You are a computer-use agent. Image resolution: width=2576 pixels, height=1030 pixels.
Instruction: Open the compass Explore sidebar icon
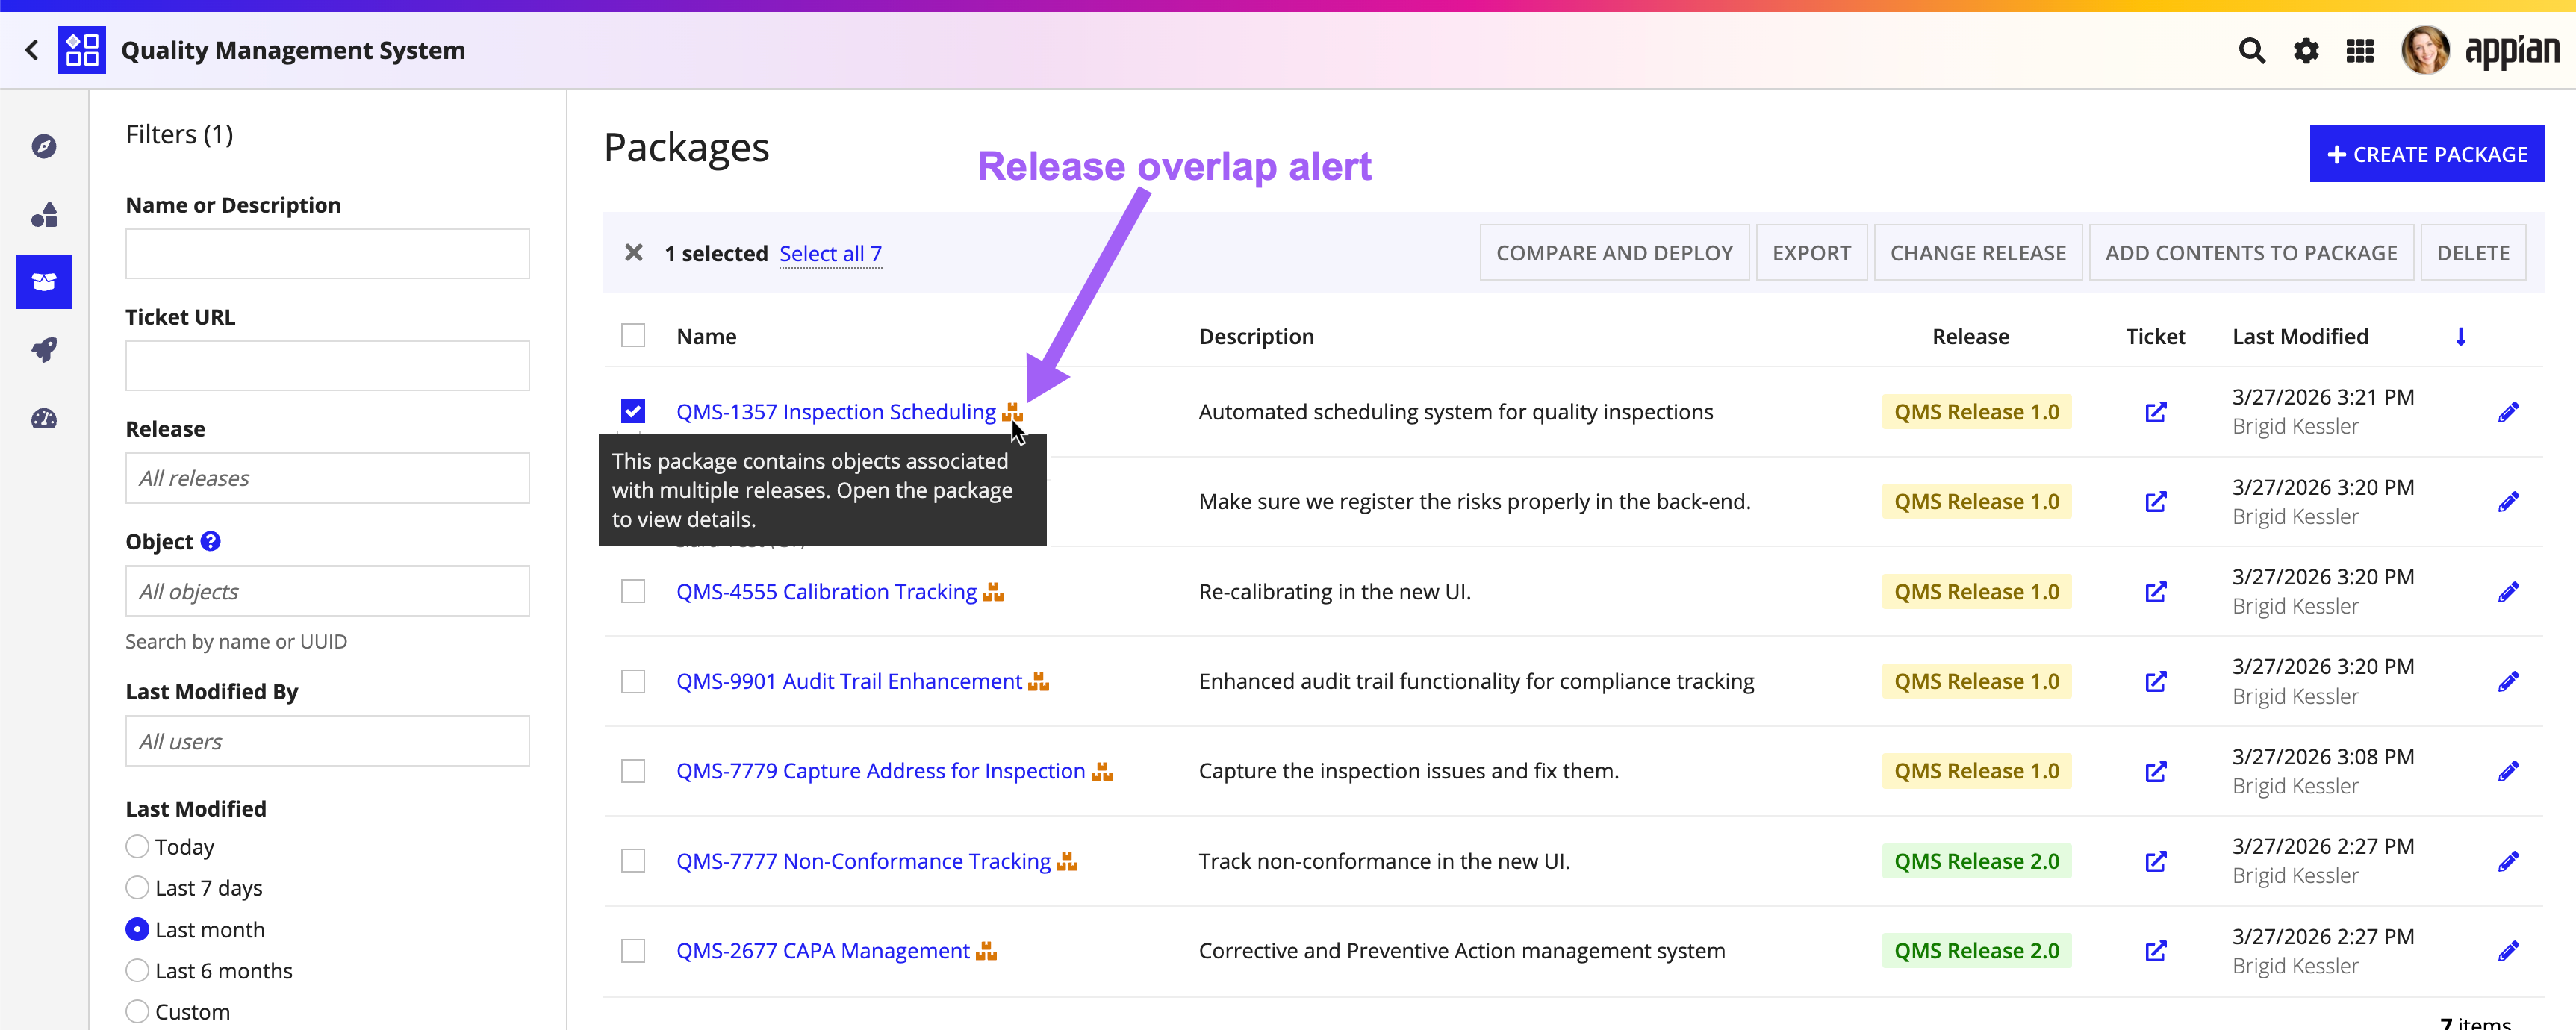(44, 147)
